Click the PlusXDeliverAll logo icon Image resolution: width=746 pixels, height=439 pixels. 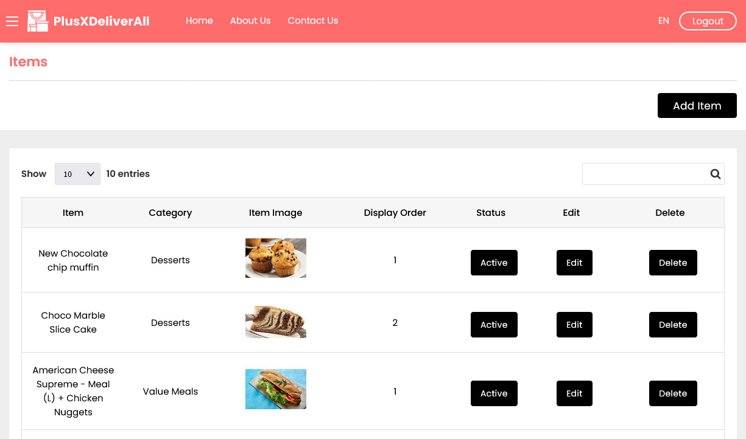tap(38, 21)
